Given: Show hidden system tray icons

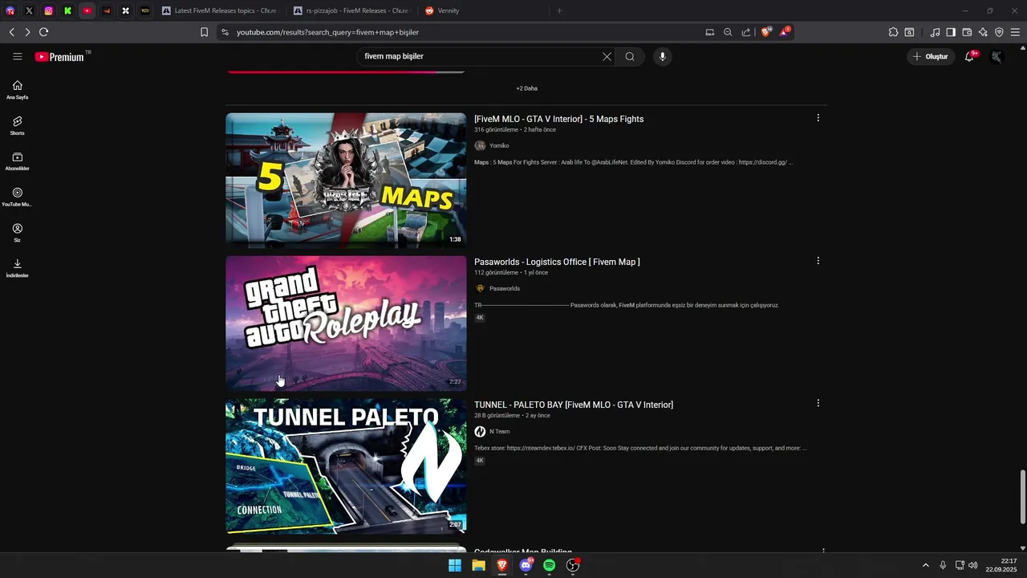Looking at the screenshot, I should (925, 565).
